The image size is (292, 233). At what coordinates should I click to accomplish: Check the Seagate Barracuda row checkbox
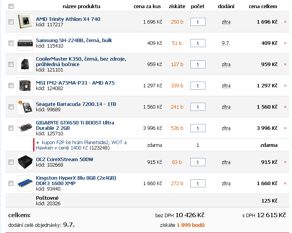coord(11,107)
